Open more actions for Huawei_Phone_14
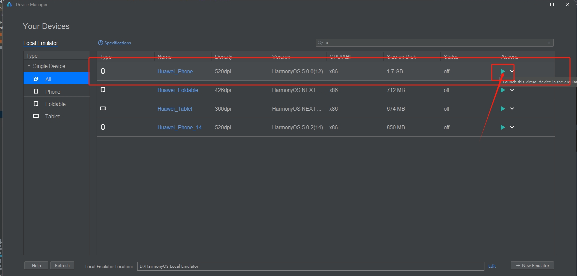Viewport: 577px width, 276px height. coord(512,127)
